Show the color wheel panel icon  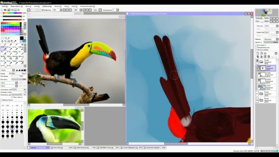click(2, 10)
